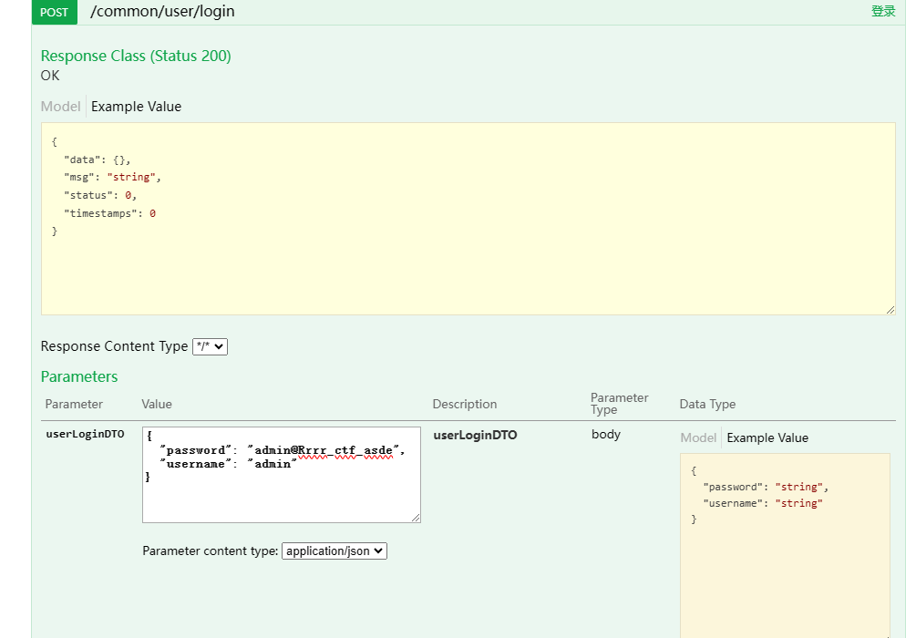Click the Response Class (Status 200) heading
Screen dimensions: 916x638
pos(136,56)
